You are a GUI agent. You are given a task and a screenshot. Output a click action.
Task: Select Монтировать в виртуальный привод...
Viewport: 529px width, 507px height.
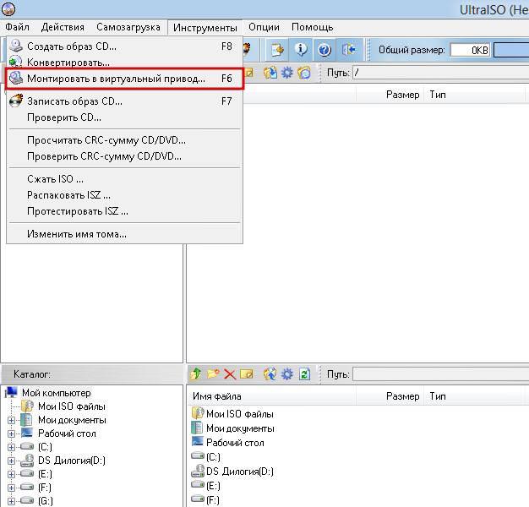point(124,79)
